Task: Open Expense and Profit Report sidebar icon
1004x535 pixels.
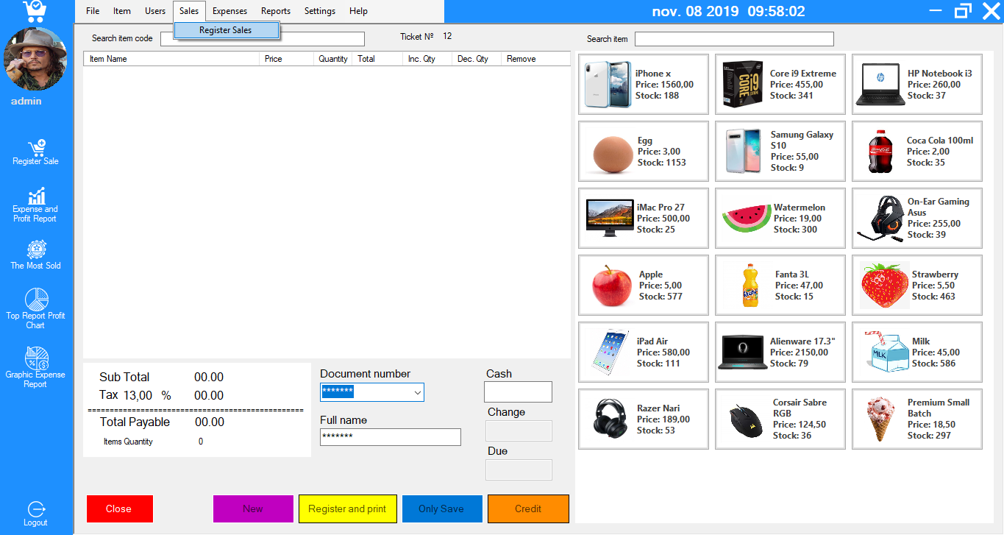Action: 35,205
